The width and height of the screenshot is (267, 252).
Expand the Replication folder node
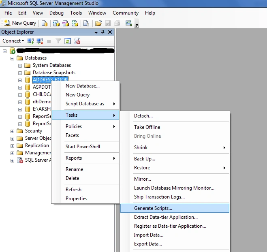(x=12, y=146)
